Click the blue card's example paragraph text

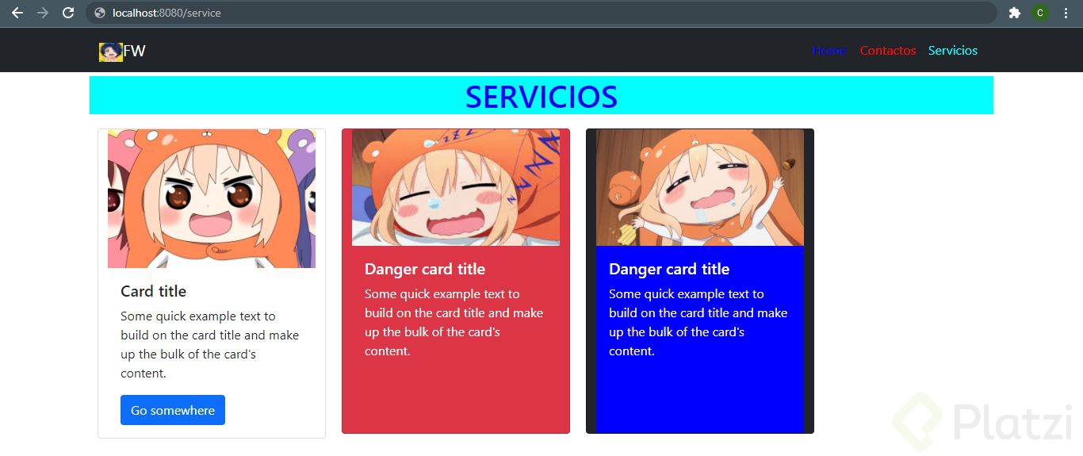click(x=698, y=323)
